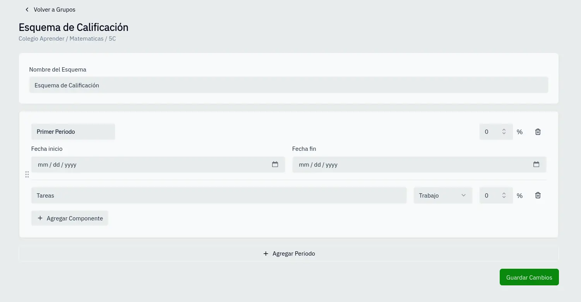Add a component with Agregar Componente

click(70, 218)
